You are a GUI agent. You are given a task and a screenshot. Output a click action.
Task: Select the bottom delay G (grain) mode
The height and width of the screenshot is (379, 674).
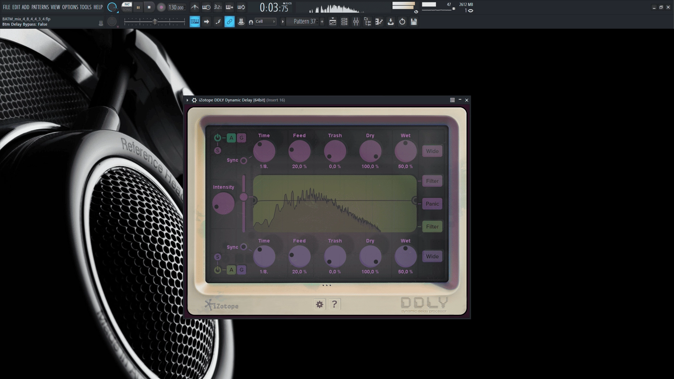coord(242,270)
